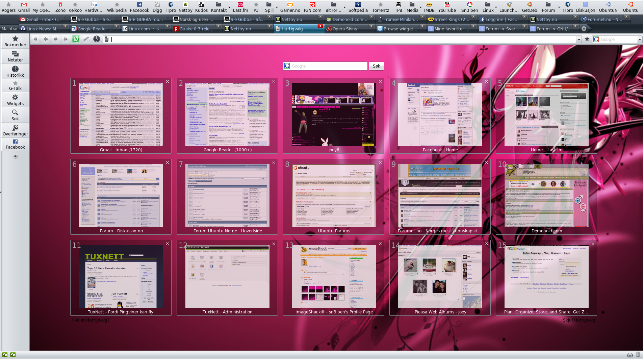643x359 pixels.
Task: Focus the toolbar Google search field
Action: pyautogui.click(x=618, y=40)
